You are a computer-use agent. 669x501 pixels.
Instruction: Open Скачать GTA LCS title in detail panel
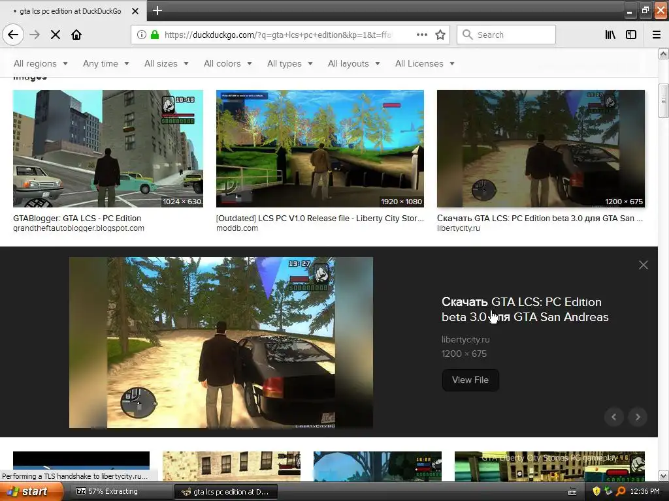(x=525, y=309)
